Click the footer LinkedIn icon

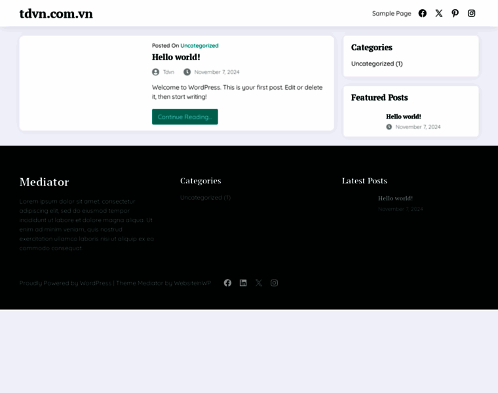(243, 283)
